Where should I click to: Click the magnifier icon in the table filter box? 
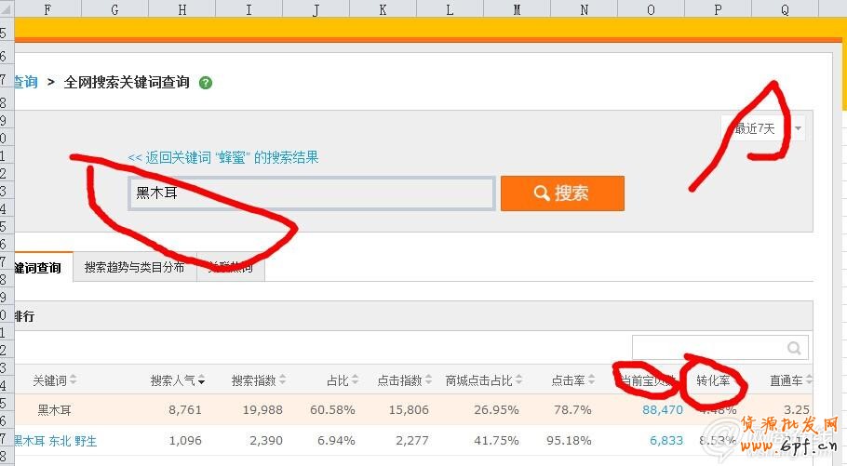pos(794,348)
